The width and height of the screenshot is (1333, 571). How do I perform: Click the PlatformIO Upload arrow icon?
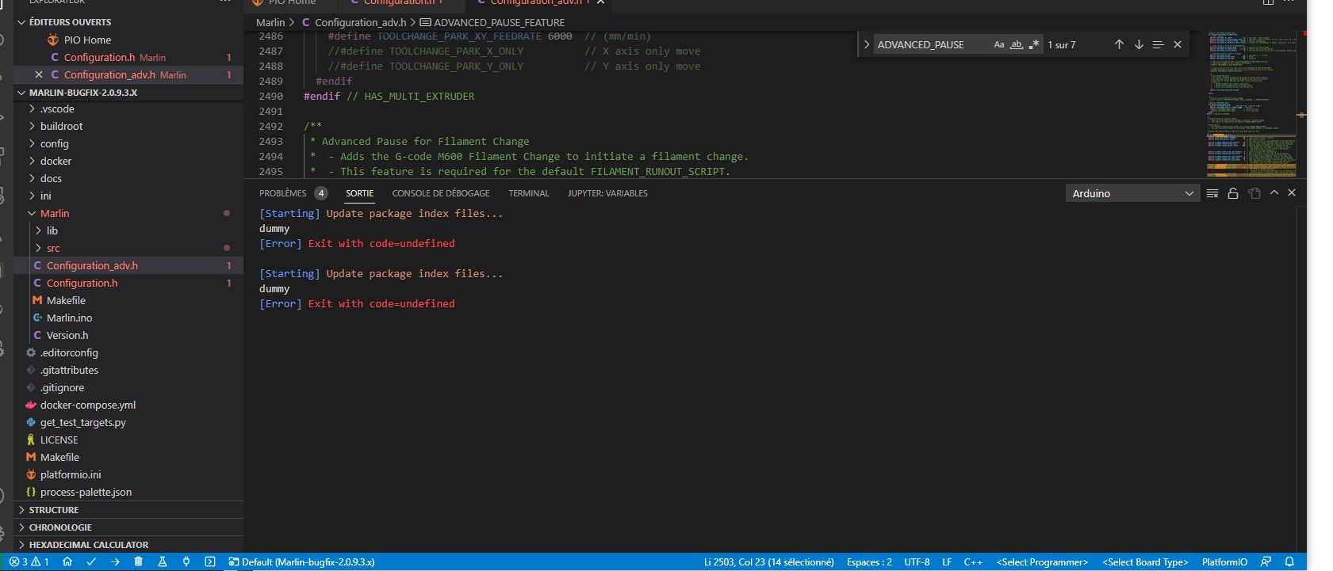click(x=115, y=561)
